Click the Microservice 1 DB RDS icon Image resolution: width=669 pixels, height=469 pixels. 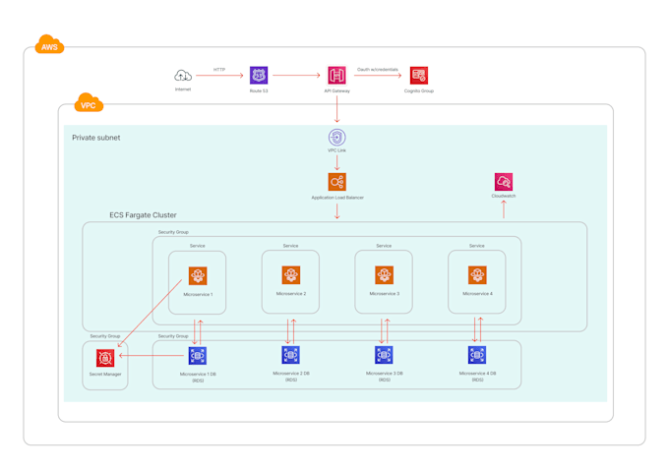tap(198, 356)
